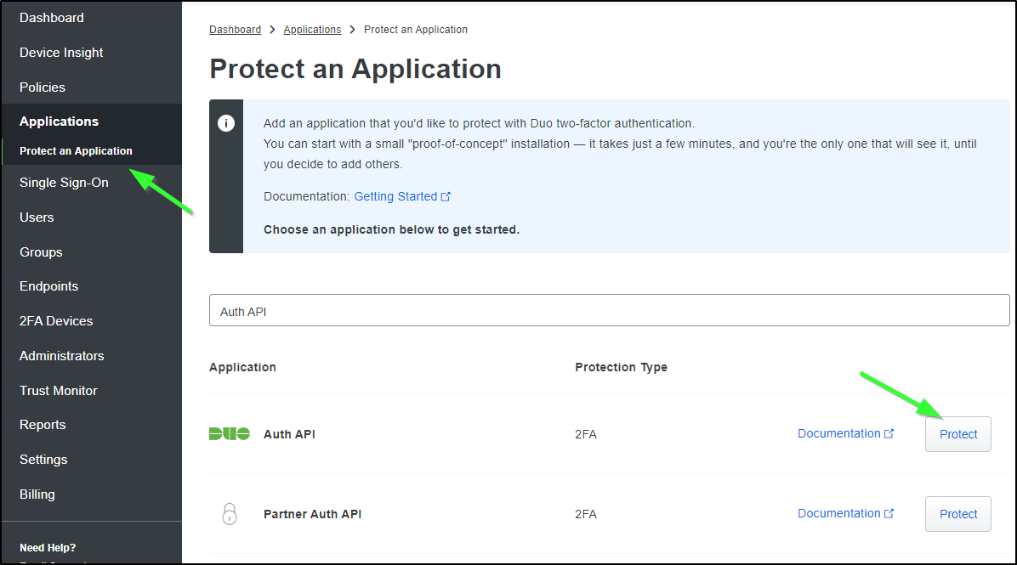The height and width of the screenshot is (565, 1017).
Task: Click the lock icon beside Partner Auth API
Action: tap(230, 514)
